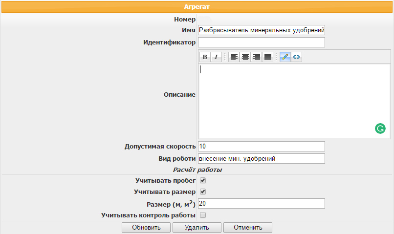Screen dimensions: 394x234
Task: Click the Агрегат header title
Action: coord(197,7)
